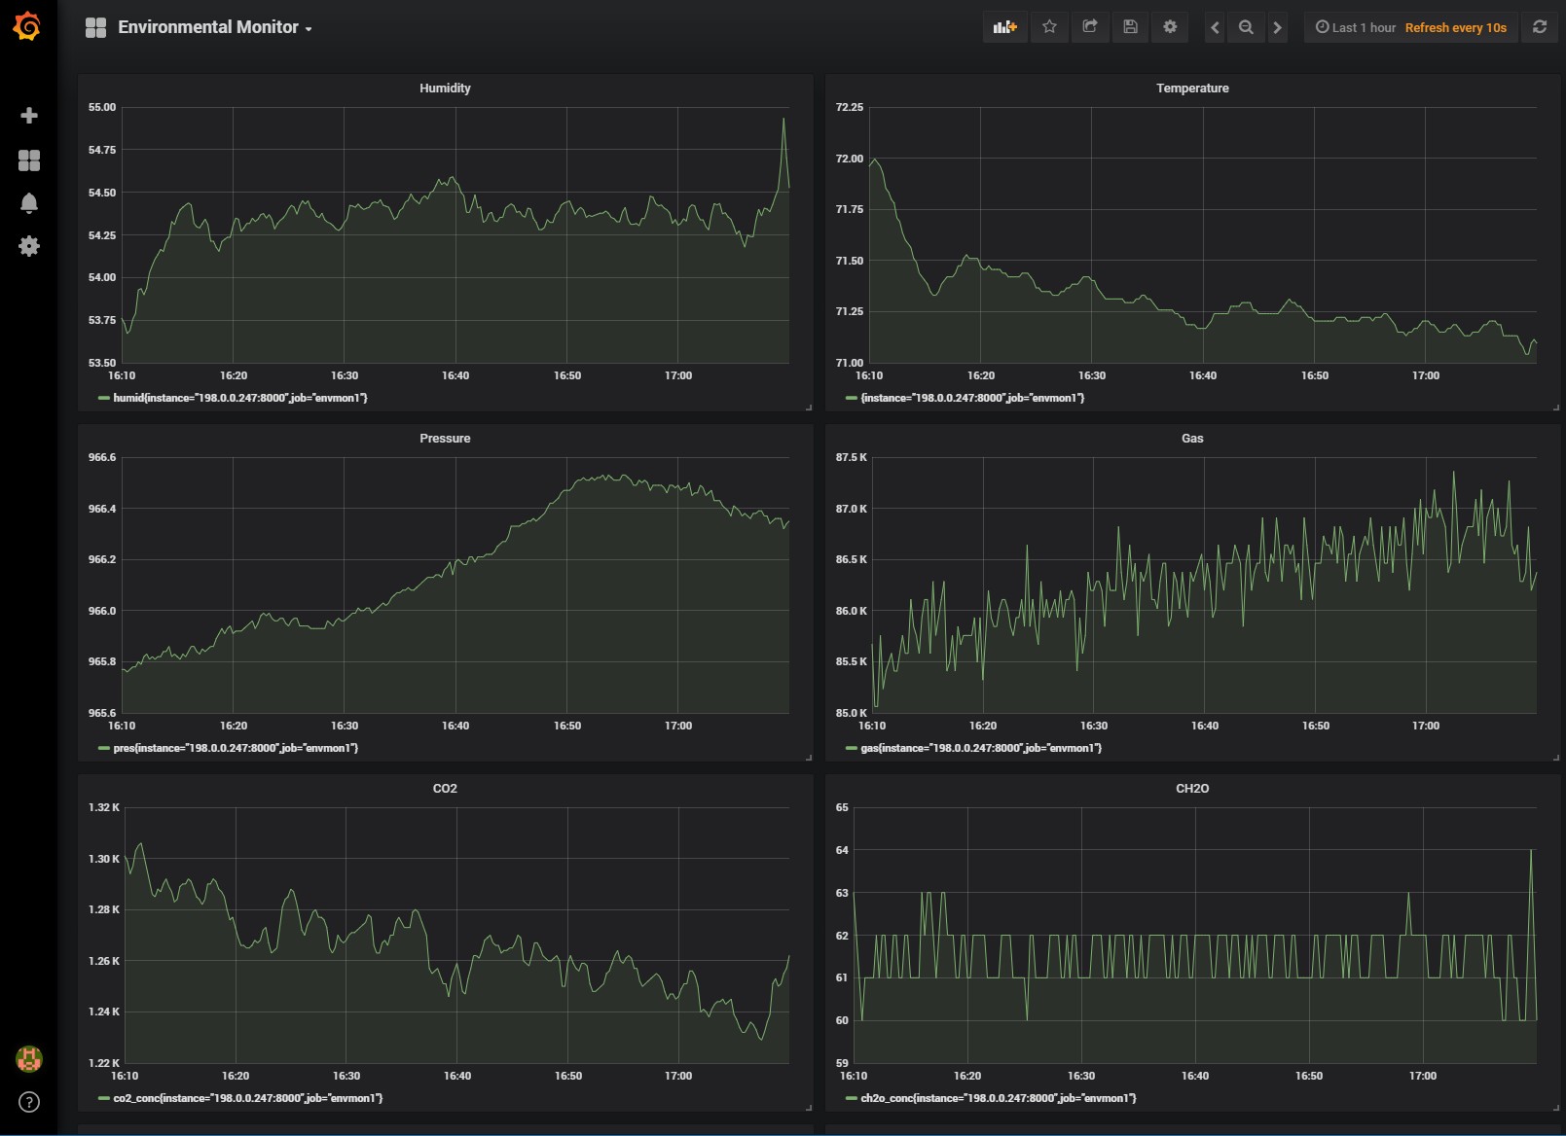Open the Create plus menu in sidebar
1566x1136 pixels.
tap(29, 116)
